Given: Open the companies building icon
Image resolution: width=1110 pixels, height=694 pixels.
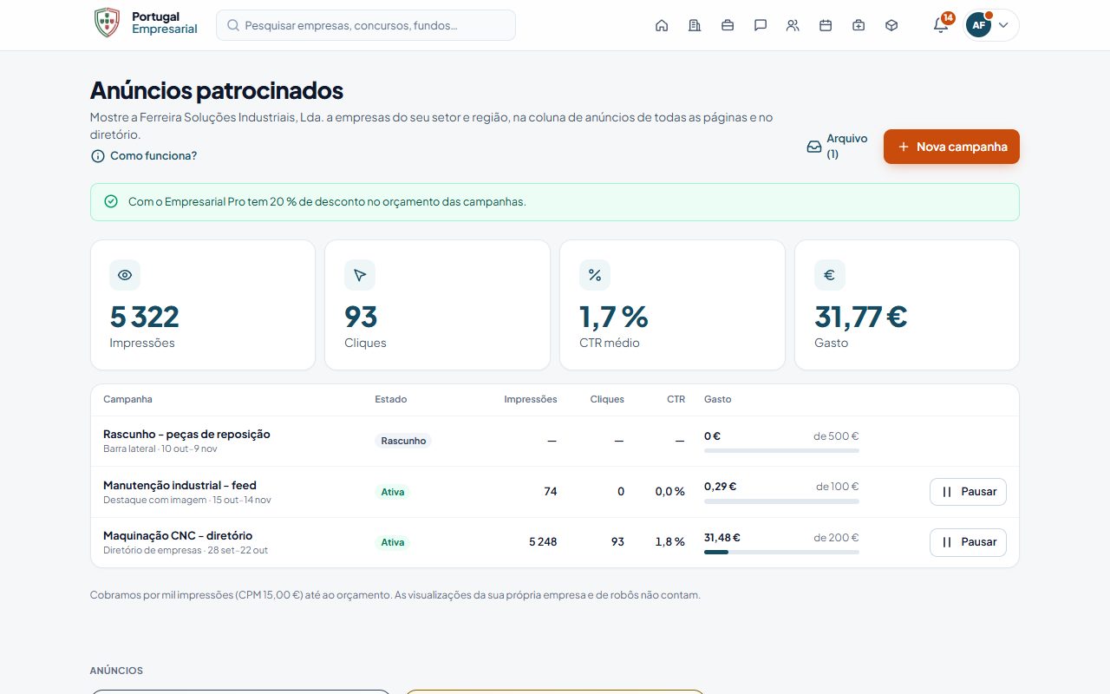Looking at the screenshot, I should [x=695, y=25].
